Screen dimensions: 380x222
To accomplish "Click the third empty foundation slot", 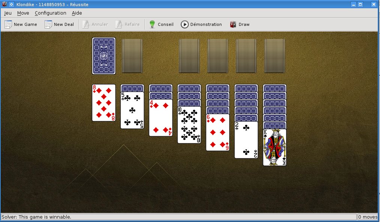I will click(x=246, y=56).
